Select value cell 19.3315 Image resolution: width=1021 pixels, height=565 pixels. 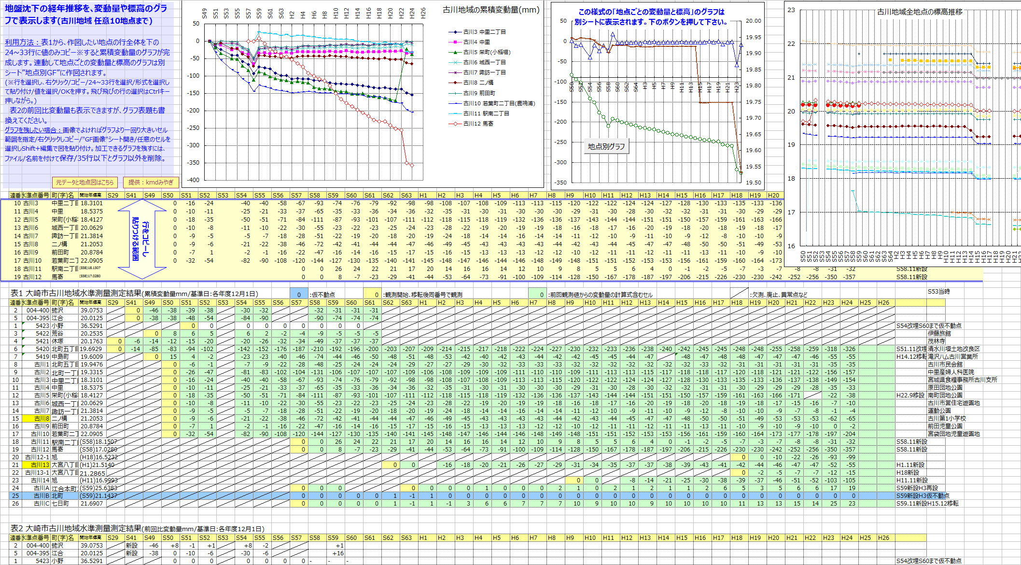[x=92, y=372]
